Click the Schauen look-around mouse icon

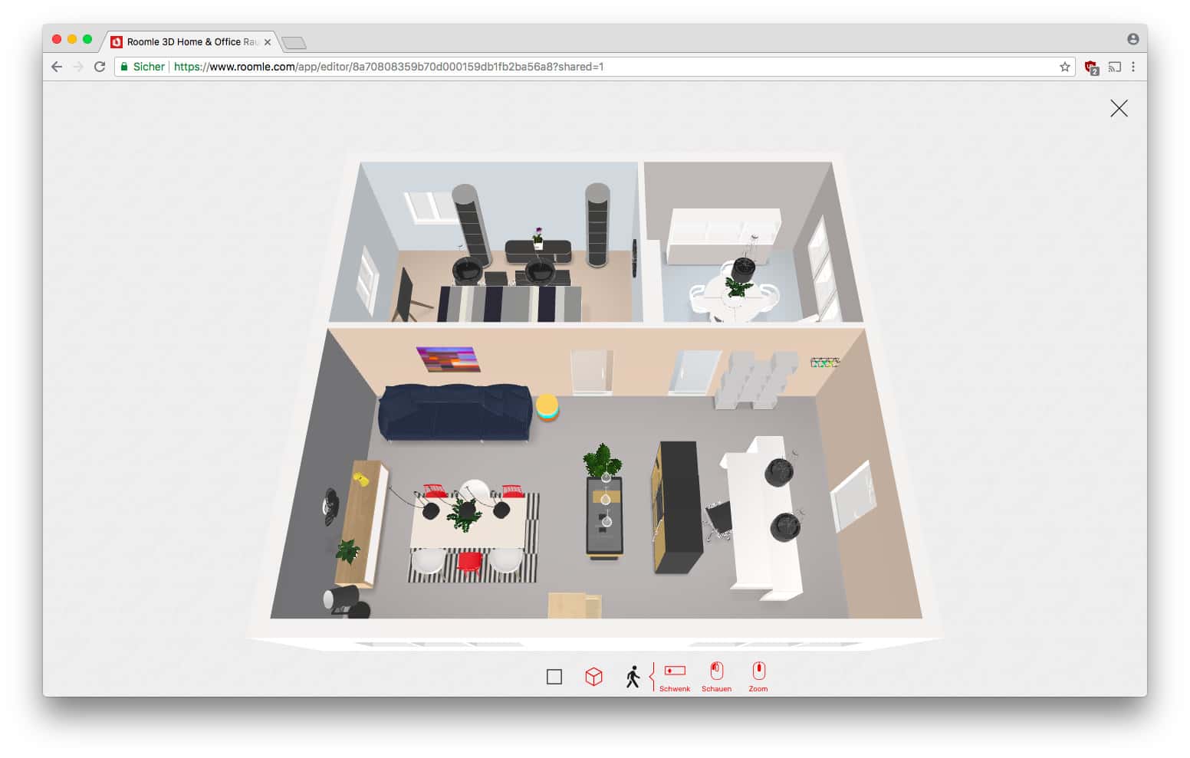(716, 671)
